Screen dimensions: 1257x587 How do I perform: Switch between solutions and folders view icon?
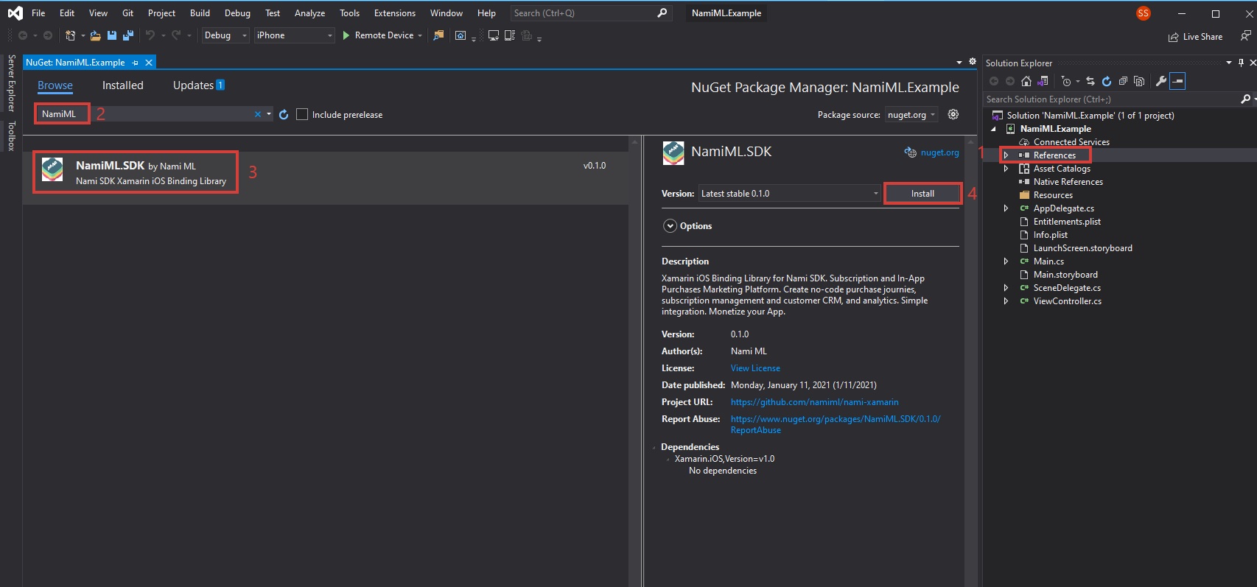[1043, 81]
